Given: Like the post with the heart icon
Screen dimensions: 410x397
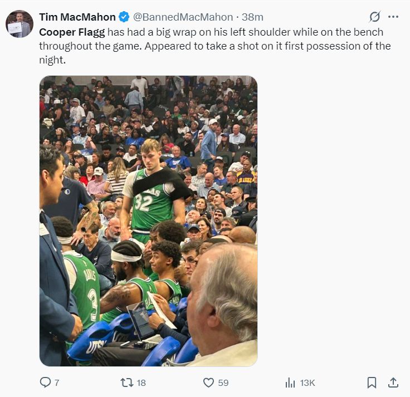Looking at the screenshot, I should click(208, 383).
